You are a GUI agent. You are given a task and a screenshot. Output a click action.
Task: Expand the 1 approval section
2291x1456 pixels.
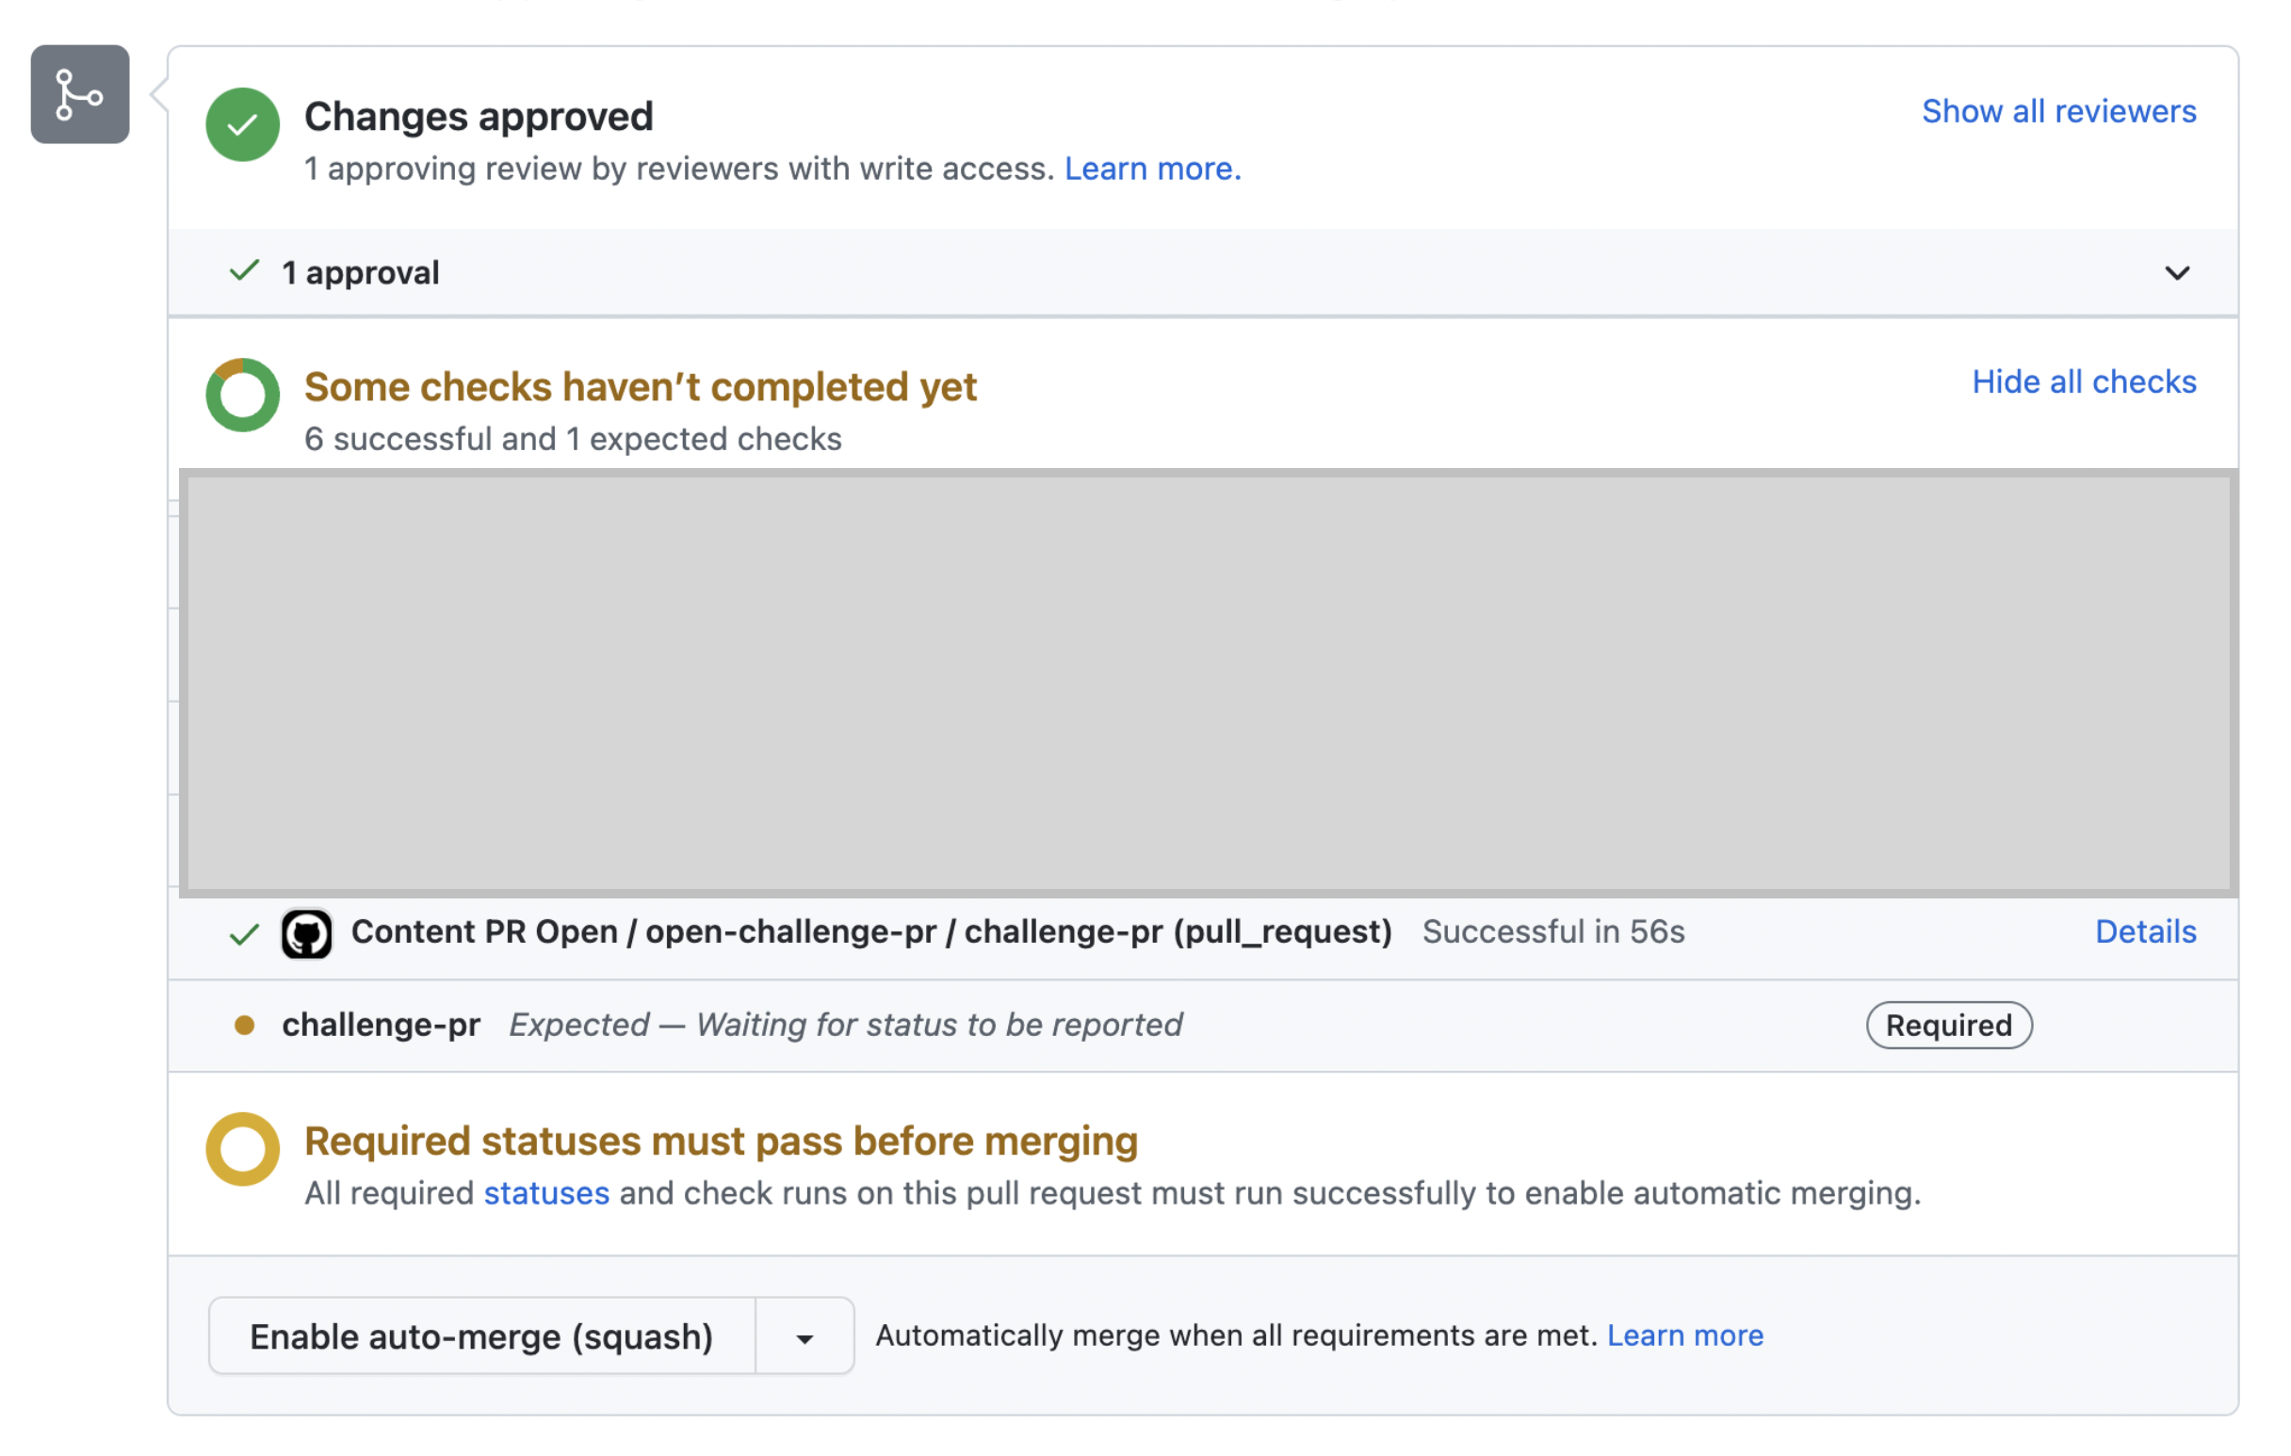pyautogui.click(x=2178, y=274)
